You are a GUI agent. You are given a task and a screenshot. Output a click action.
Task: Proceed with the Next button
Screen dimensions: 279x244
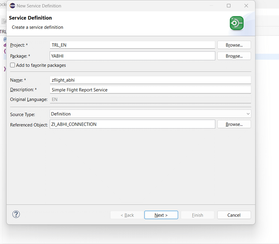tap(161, 215)
